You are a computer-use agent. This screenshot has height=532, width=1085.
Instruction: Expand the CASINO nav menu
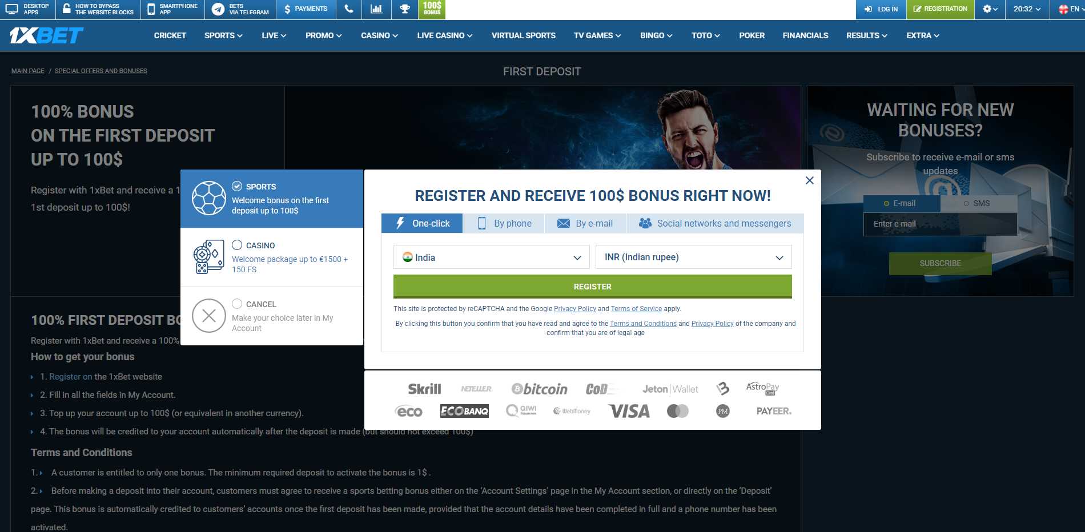point(379,35)
